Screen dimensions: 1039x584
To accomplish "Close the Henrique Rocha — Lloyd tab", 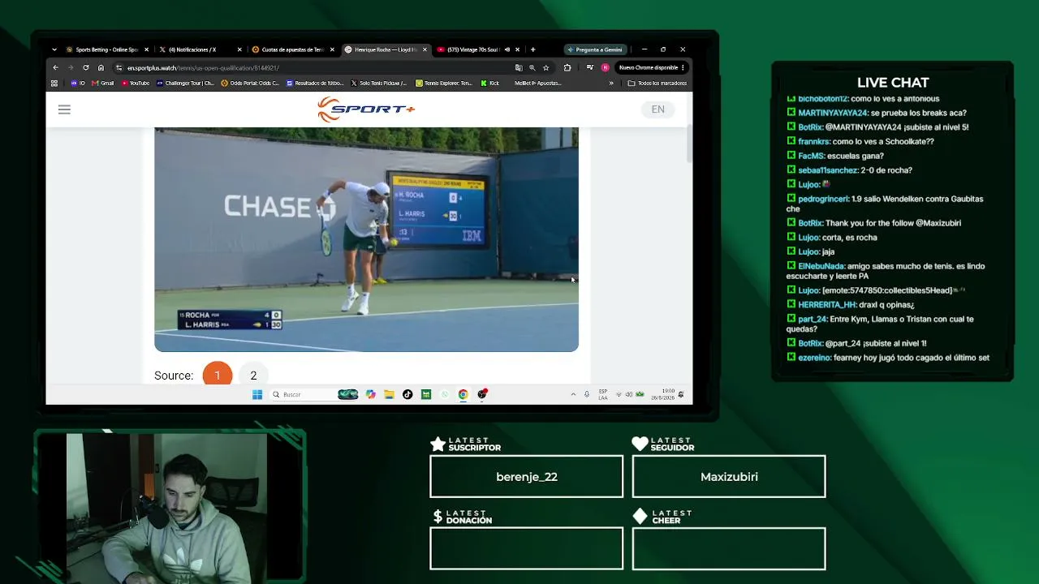I will pyautogui.click(x=424, y=49).
